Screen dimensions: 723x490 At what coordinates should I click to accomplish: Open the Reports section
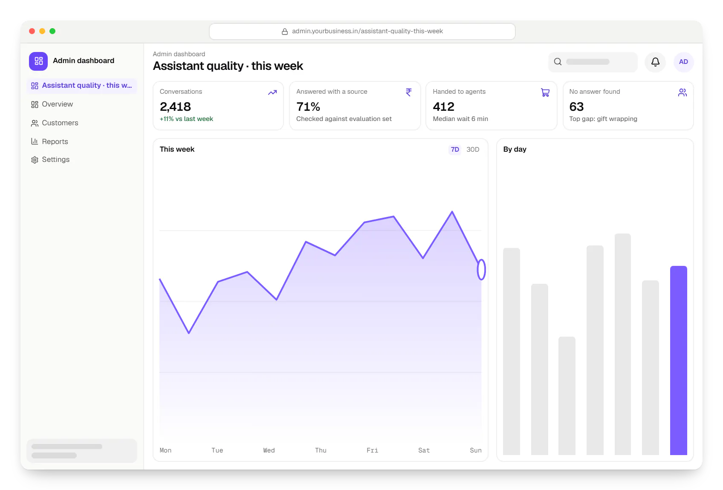click(x=82, y=141)
